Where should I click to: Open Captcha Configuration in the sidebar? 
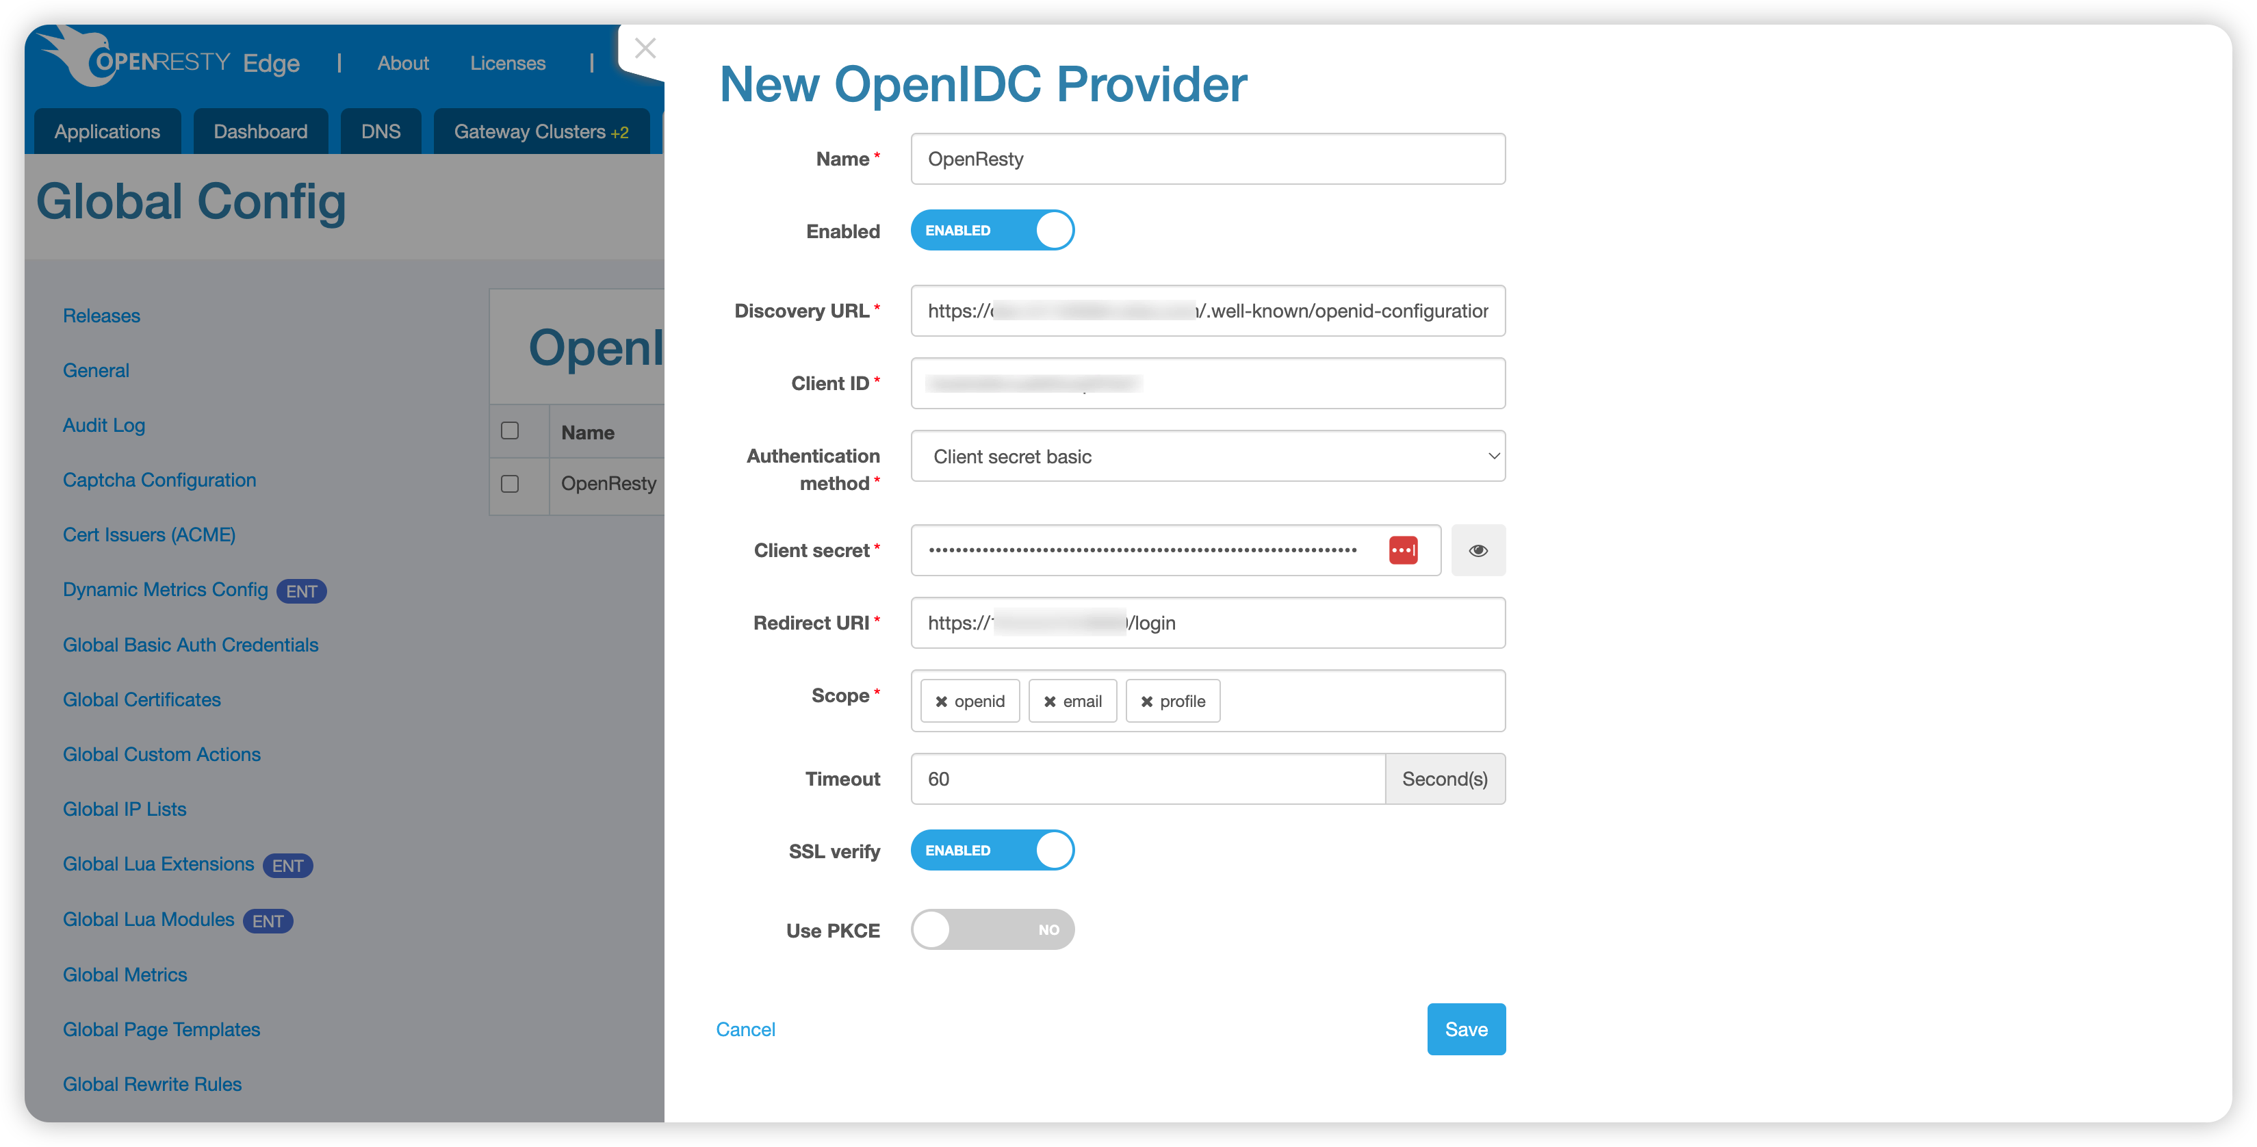point(159,480)
